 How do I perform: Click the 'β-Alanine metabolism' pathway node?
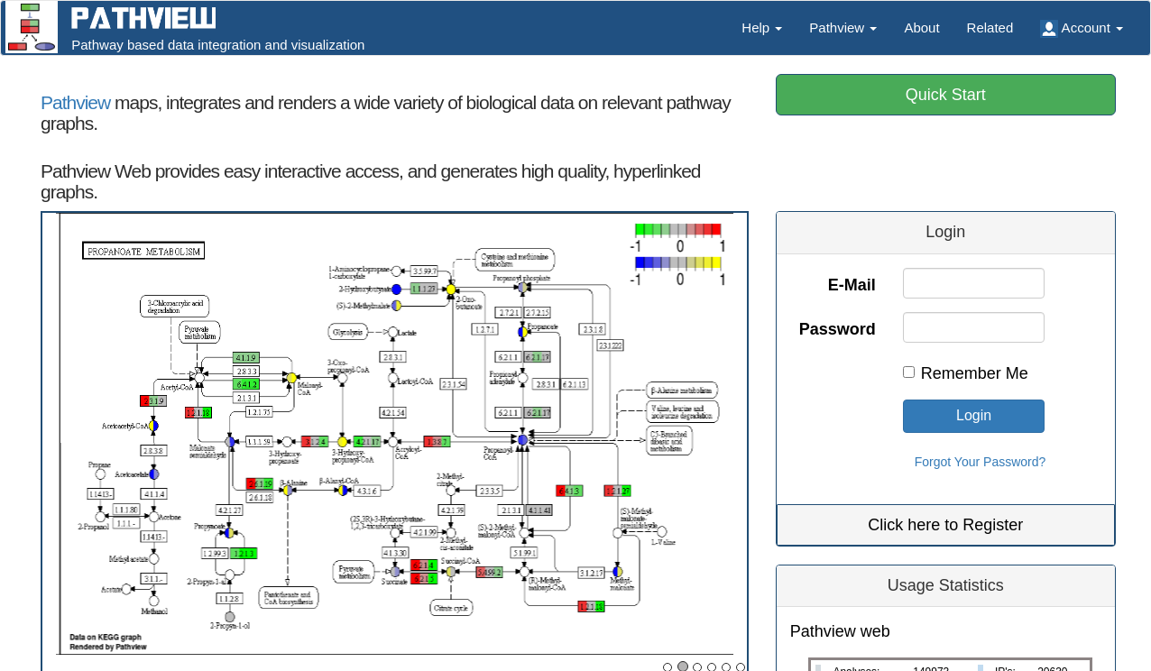[682, 391]
